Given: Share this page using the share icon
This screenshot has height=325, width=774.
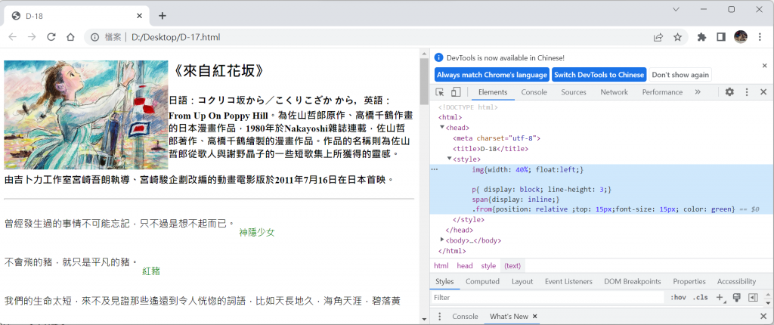Looking at the screenshot, I should click(658, 37).
